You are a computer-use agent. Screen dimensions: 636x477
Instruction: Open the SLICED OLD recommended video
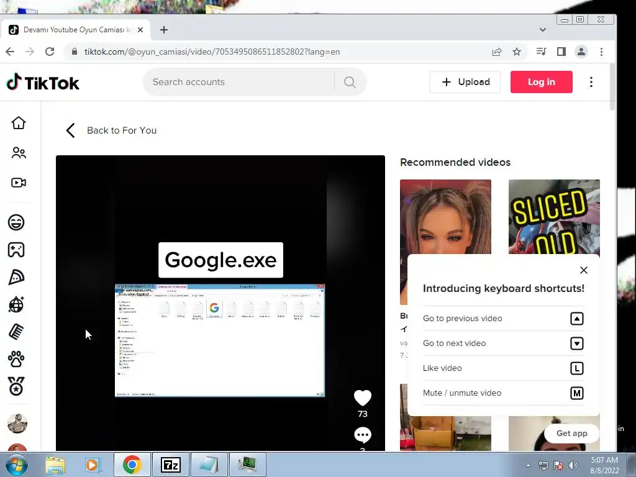pos(554,217)
